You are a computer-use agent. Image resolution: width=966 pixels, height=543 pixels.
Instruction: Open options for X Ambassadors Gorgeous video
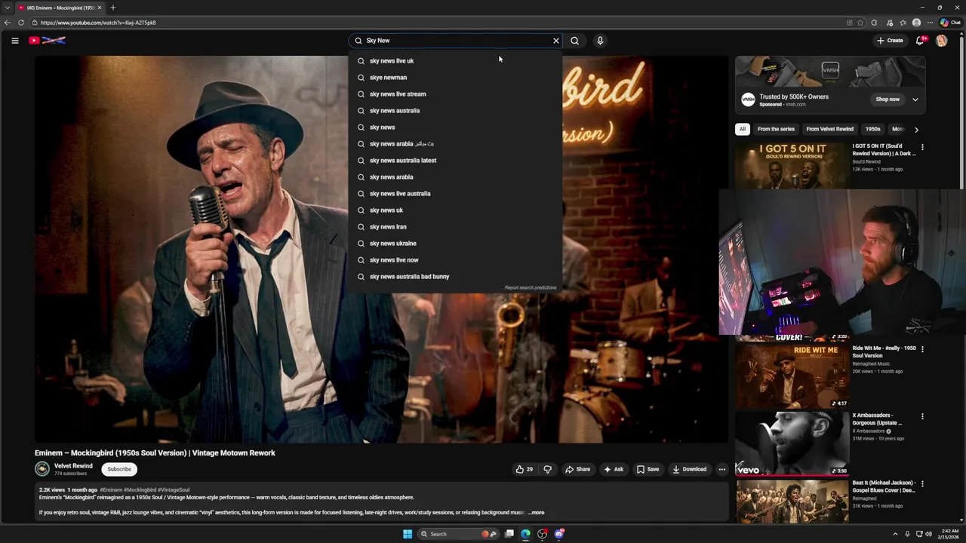[922, 416]
